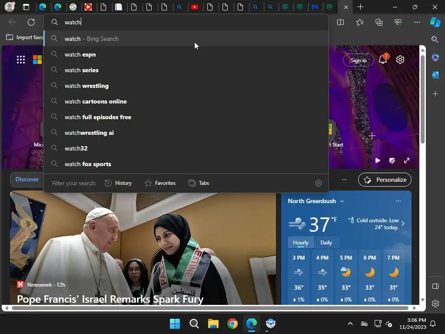Select the 'watch full episodes free' suggestion
445x334 pixels.
click(x=186, y=117)
